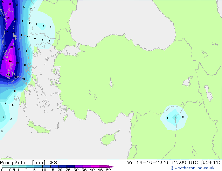Click the 20–25 mm legend swatch
The image size is (222, 171).
[63, 166]
